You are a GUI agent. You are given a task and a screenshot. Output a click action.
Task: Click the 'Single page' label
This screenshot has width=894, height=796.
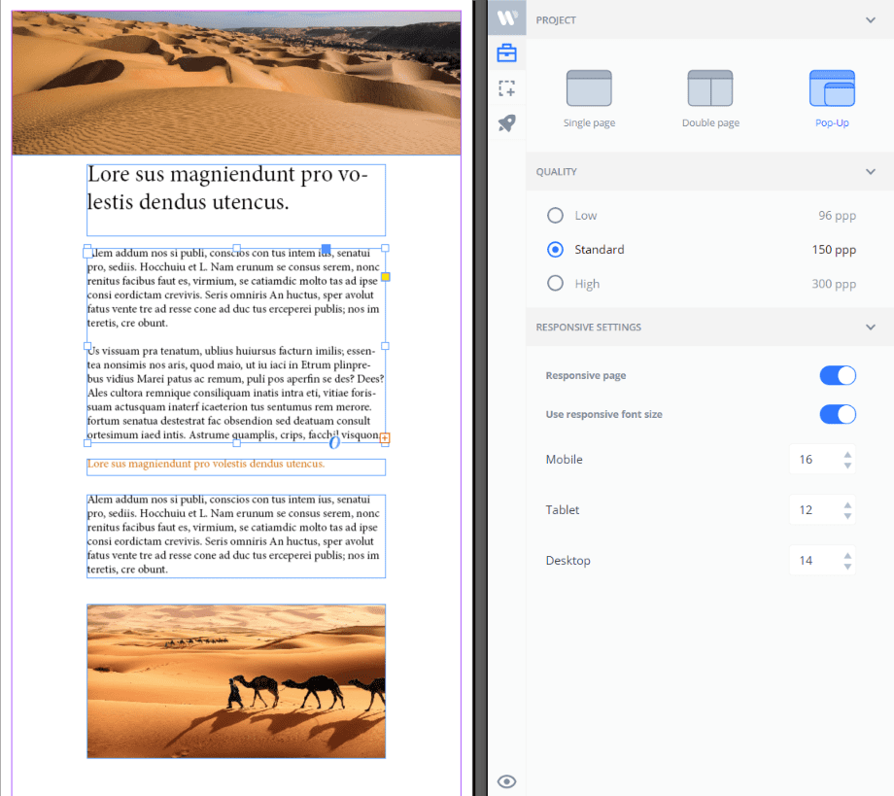pyautogui.click(x=589, y=122)
